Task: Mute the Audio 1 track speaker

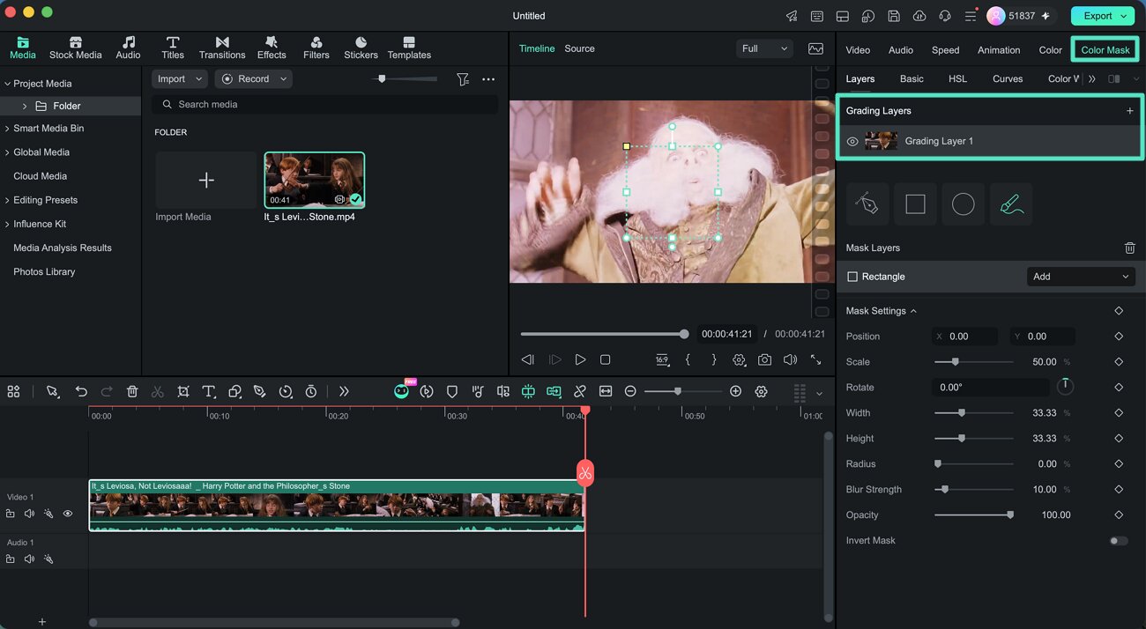Action: [29, 559]
